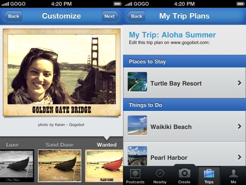Viewport: 246px width, 185px height.
Task: Pick the black-and-white Luxe boat preview
Action: [x=17, y=166]
